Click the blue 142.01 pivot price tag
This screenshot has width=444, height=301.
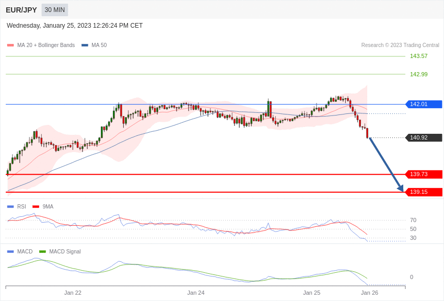[424, 104]
